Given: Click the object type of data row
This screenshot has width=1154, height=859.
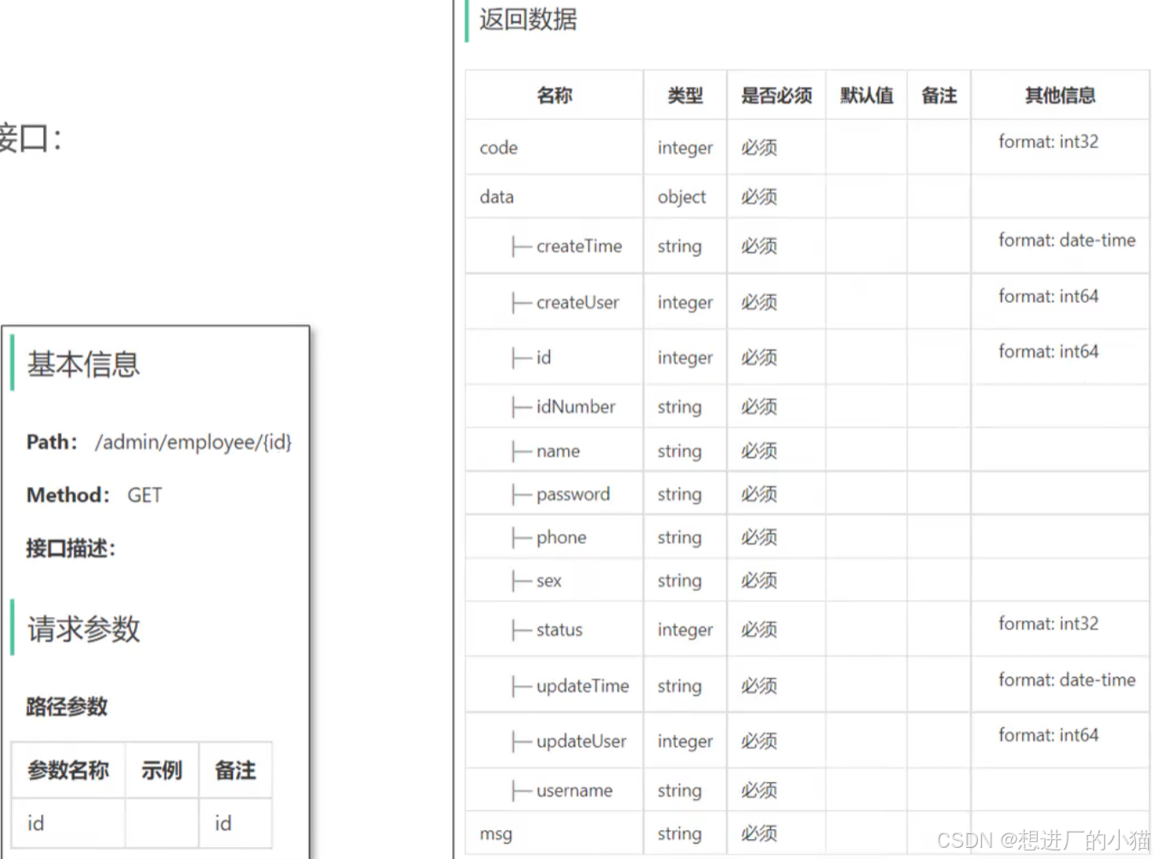Looking at the screenshot, I should click(682, 197).
